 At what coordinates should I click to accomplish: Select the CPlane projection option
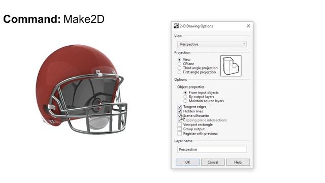(179, 64)
